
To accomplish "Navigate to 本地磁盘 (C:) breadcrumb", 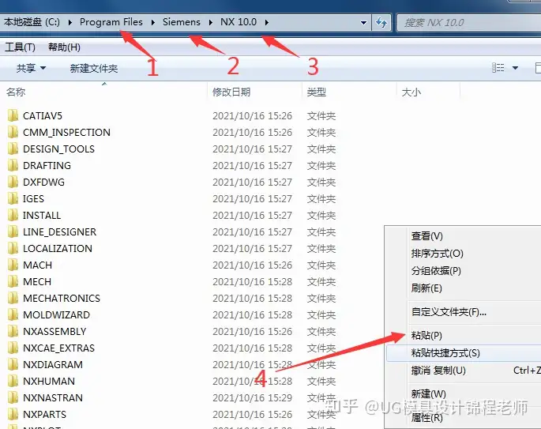I will [32, 22].
